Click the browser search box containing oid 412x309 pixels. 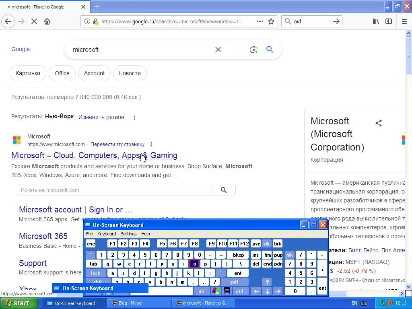[312, 22]
